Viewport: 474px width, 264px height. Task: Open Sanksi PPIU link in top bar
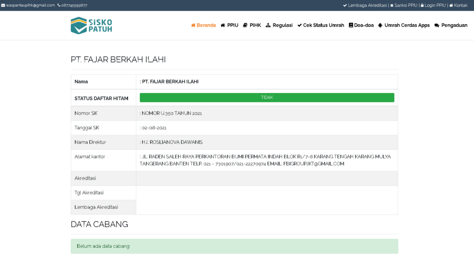pos(405,6)
